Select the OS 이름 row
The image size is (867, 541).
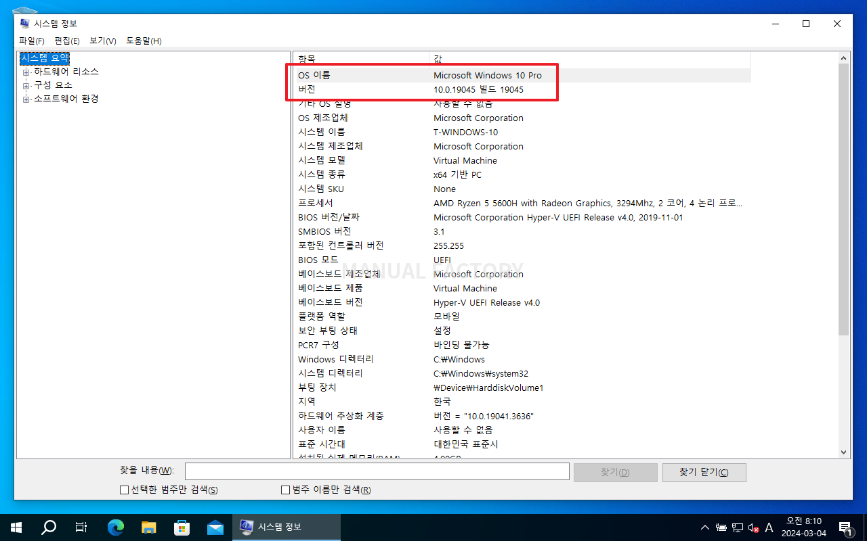(522, 75)
